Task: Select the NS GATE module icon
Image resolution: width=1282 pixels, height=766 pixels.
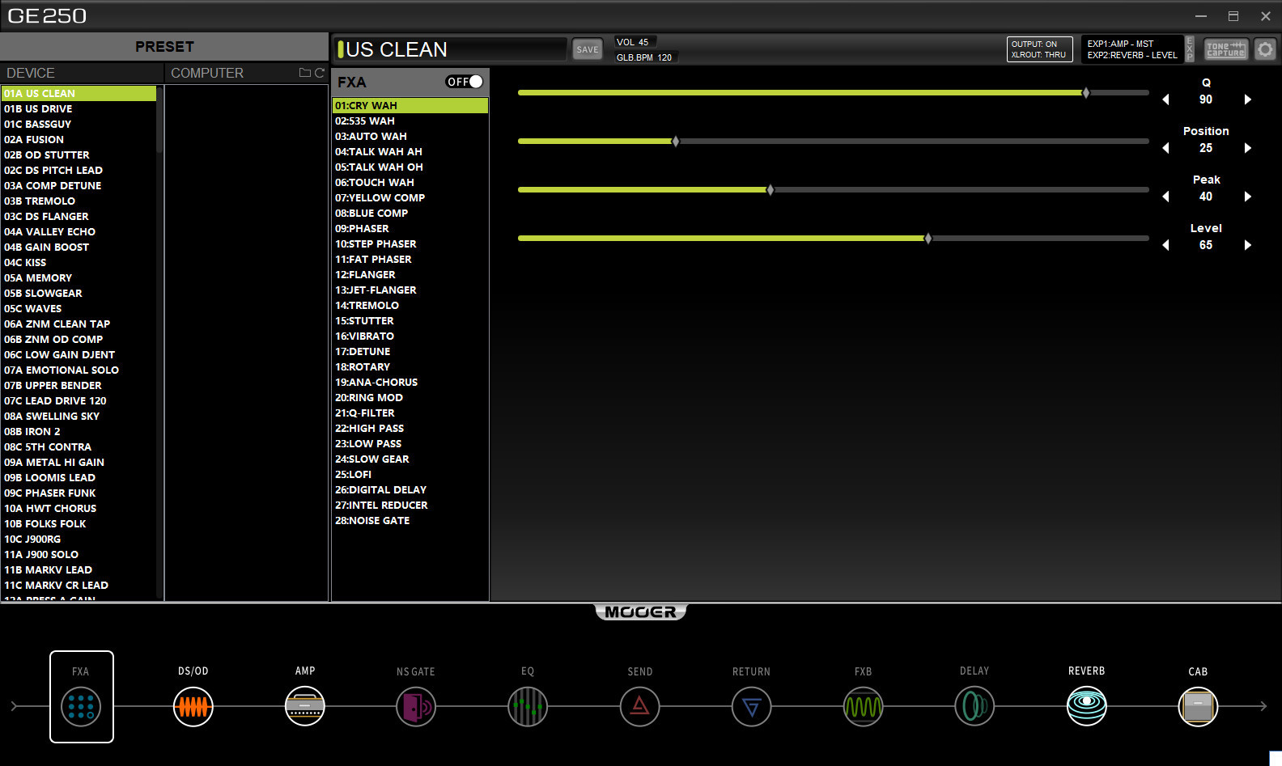Action: [416, 706]
